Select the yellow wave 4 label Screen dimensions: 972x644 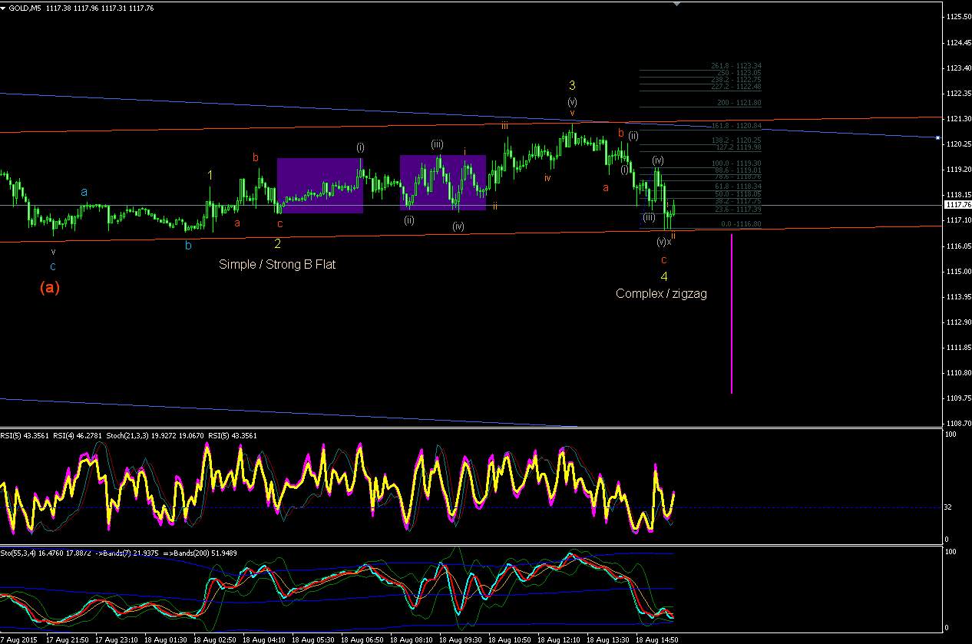[664, 276]
